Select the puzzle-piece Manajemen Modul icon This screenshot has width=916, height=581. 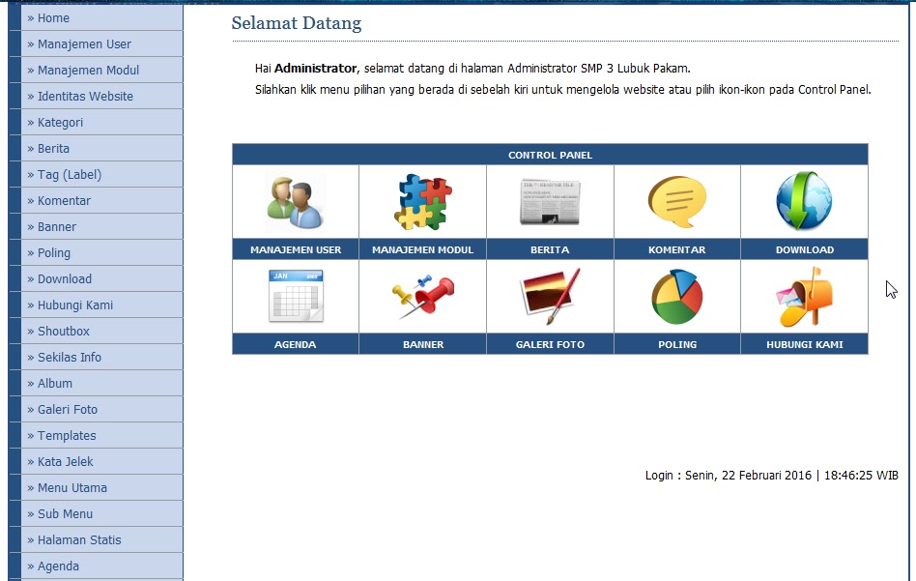422,201
